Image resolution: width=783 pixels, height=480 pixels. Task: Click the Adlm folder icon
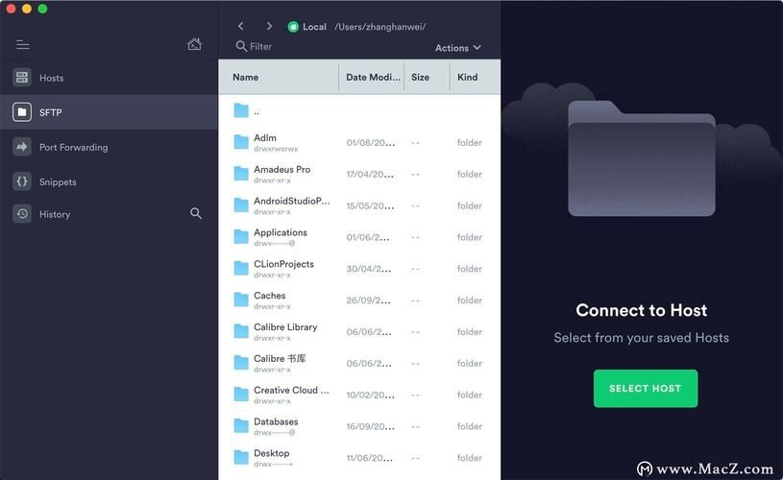pos(241,142)
